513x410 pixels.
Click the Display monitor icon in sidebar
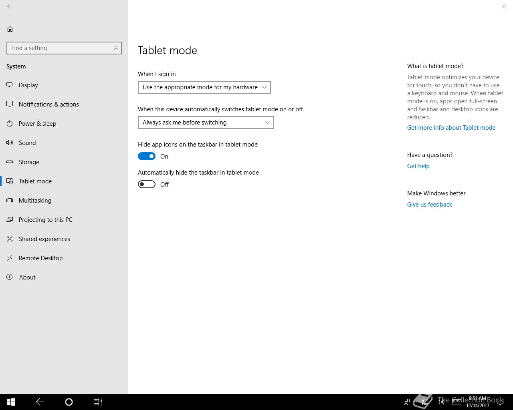click(x=10, y=85)
